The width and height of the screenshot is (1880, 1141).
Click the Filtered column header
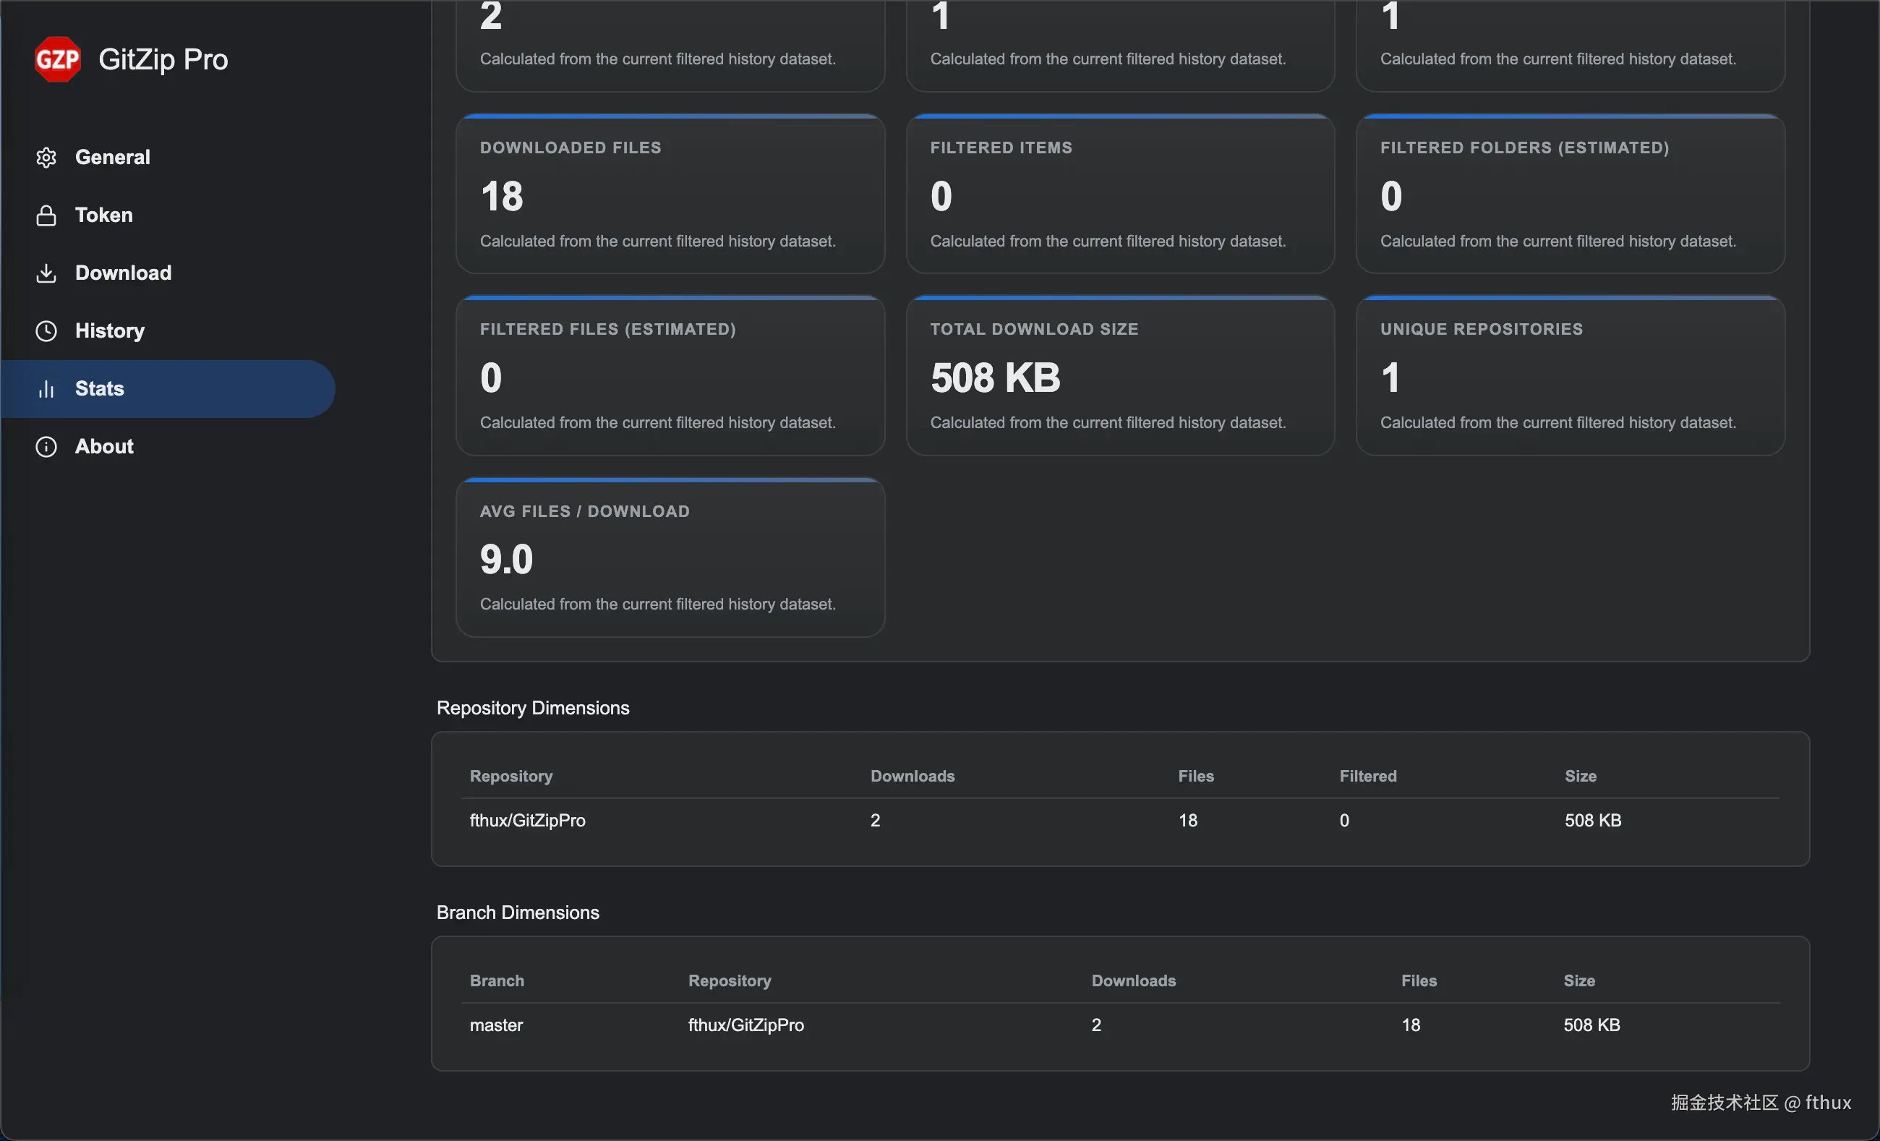[x=1368, y=776]
